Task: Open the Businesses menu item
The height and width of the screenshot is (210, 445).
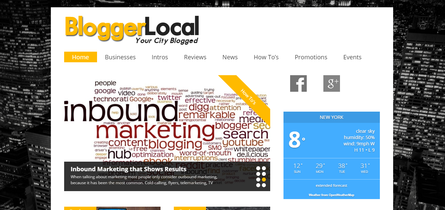Action: click(x=120, y=57)
